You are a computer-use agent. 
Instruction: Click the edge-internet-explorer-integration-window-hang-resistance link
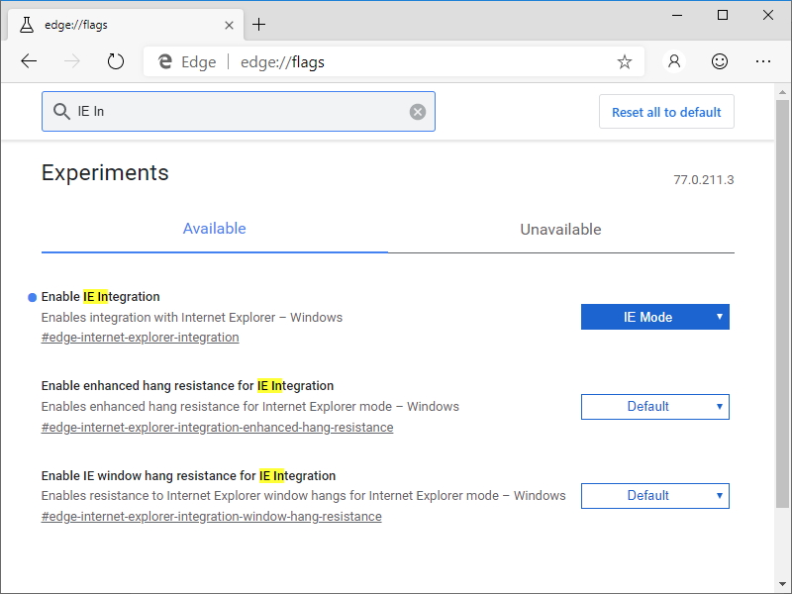(210, 516)
